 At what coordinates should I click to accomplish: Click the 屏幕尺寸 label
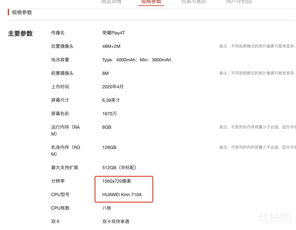pos(60,100)
